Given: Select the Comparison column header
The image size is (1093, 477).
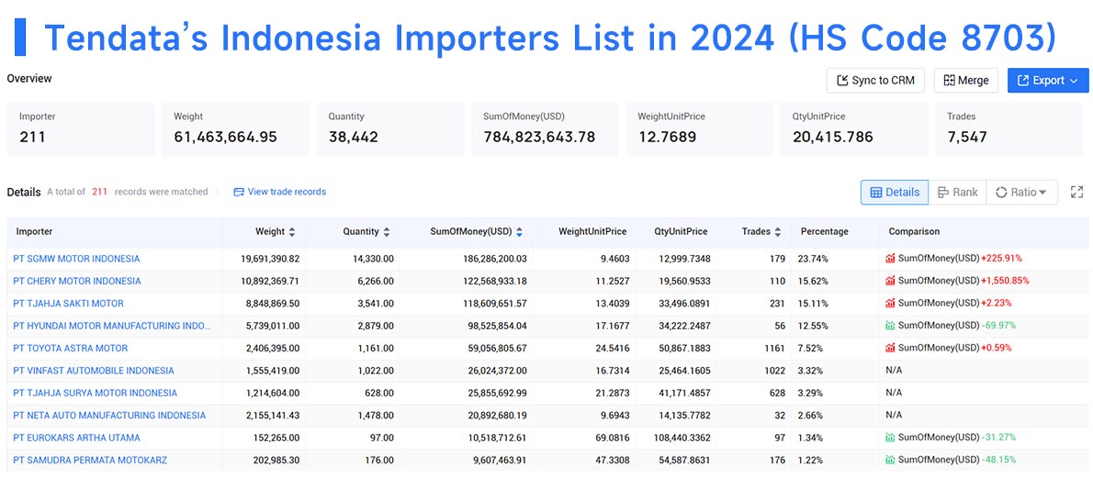Looking at the screenshot, I should (x=914, y=232).
